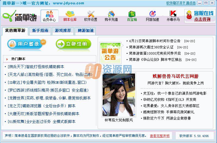Image resolution: width=217 pixels, height=143 pixels.
Task: Click headline 贱解兽兽马诺代言网游
Action: pos(175,76)
